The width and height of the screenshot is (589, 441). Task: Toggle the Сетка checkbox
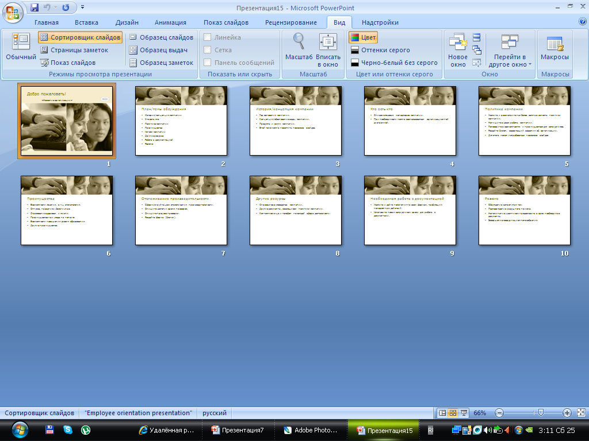click(208, 50)
